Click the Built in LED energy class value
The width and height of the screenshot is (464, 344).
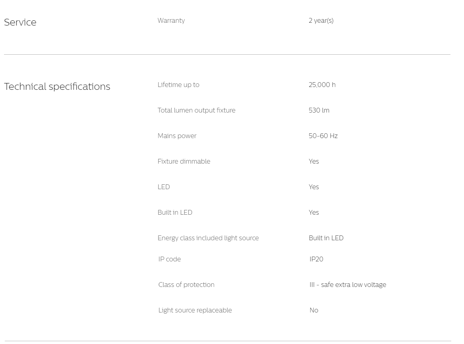click(x=326, y=238)
